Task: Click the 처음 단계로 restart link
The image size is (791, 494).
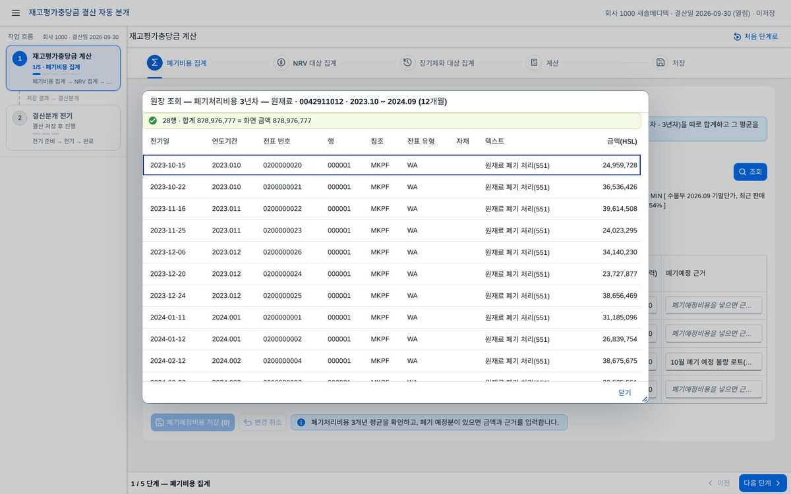Action: 755,36
